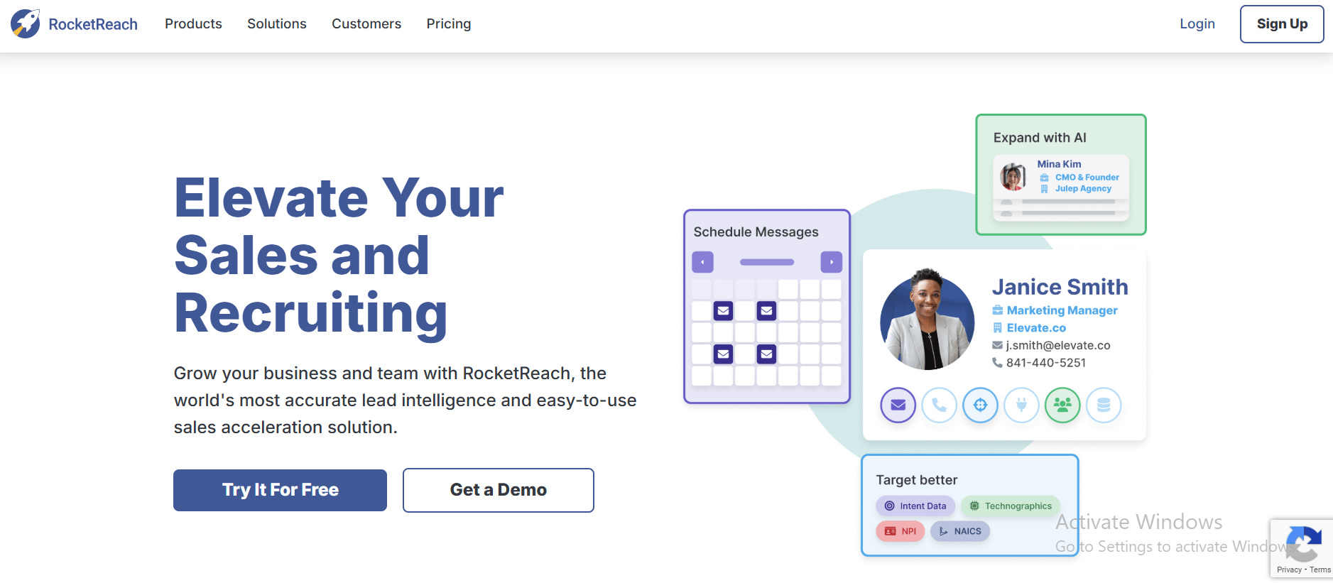Open the reCAPTCHA Terms link
The width and height of the screenshot is (1333, 583).
[x=1320, y=570]
